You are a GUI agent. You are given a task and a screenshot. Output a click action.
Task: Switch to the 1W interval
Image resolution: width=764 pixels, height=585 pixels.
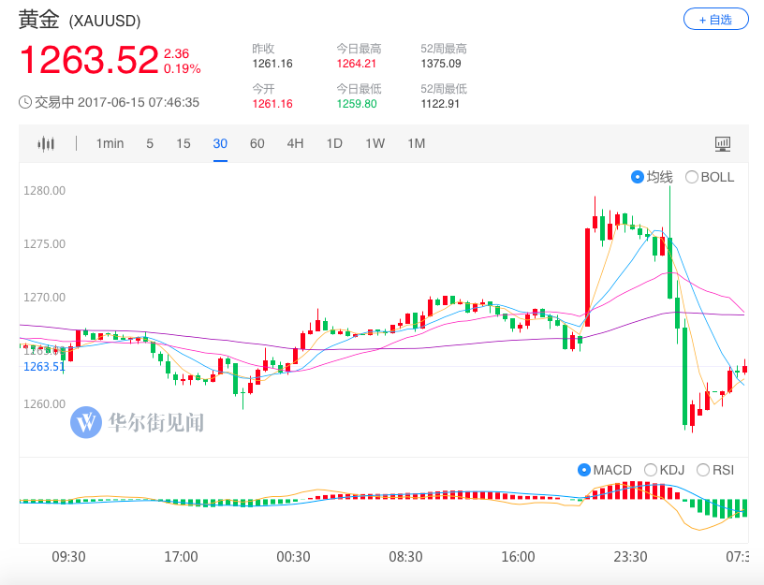[375, 144]
